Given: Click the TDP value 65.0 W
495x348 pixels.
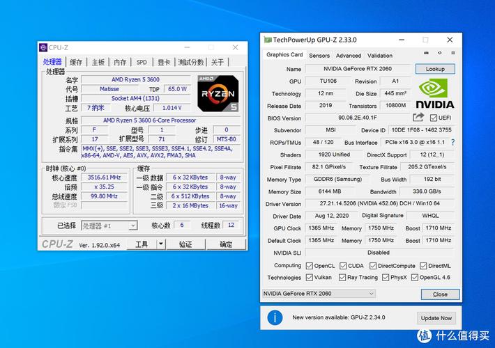Looking at the screenshot, I should [177, 89].
